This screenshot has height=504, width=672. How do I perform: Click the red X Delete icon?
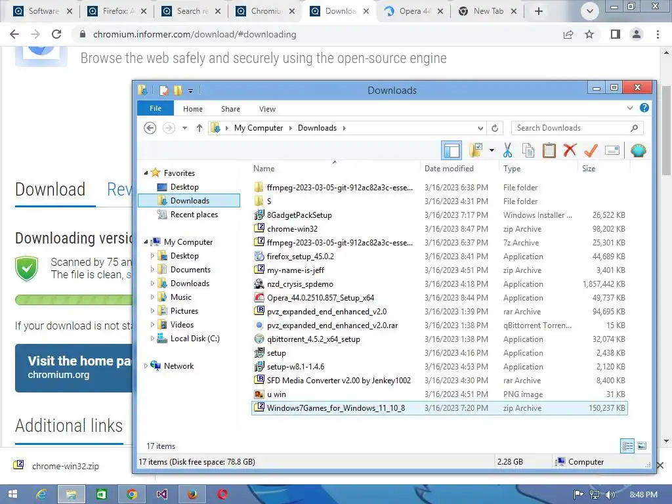570,150
